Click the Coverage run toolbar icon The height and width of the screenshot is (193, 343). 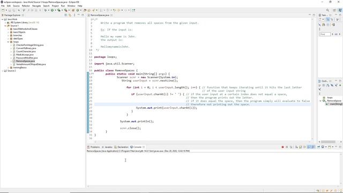point(59,10)
